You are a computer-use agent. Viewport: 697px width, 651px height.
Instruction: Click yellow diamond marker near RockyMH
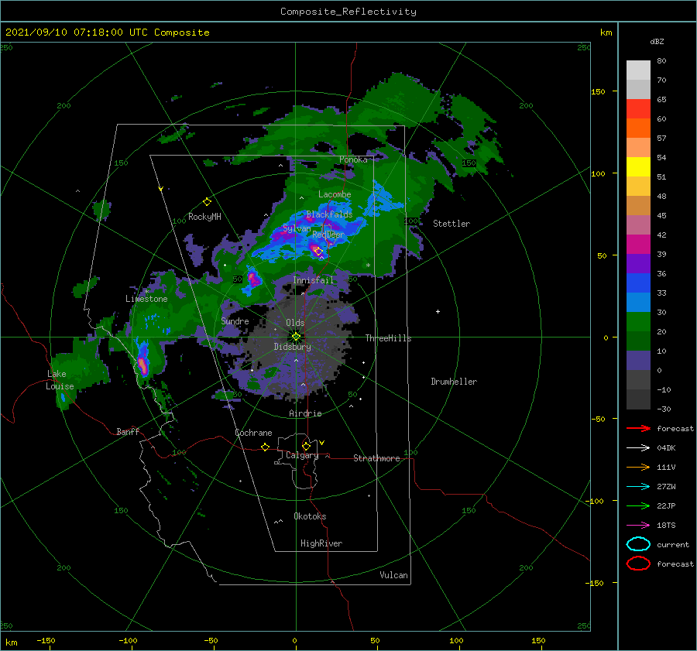click(x=207, y=202)
